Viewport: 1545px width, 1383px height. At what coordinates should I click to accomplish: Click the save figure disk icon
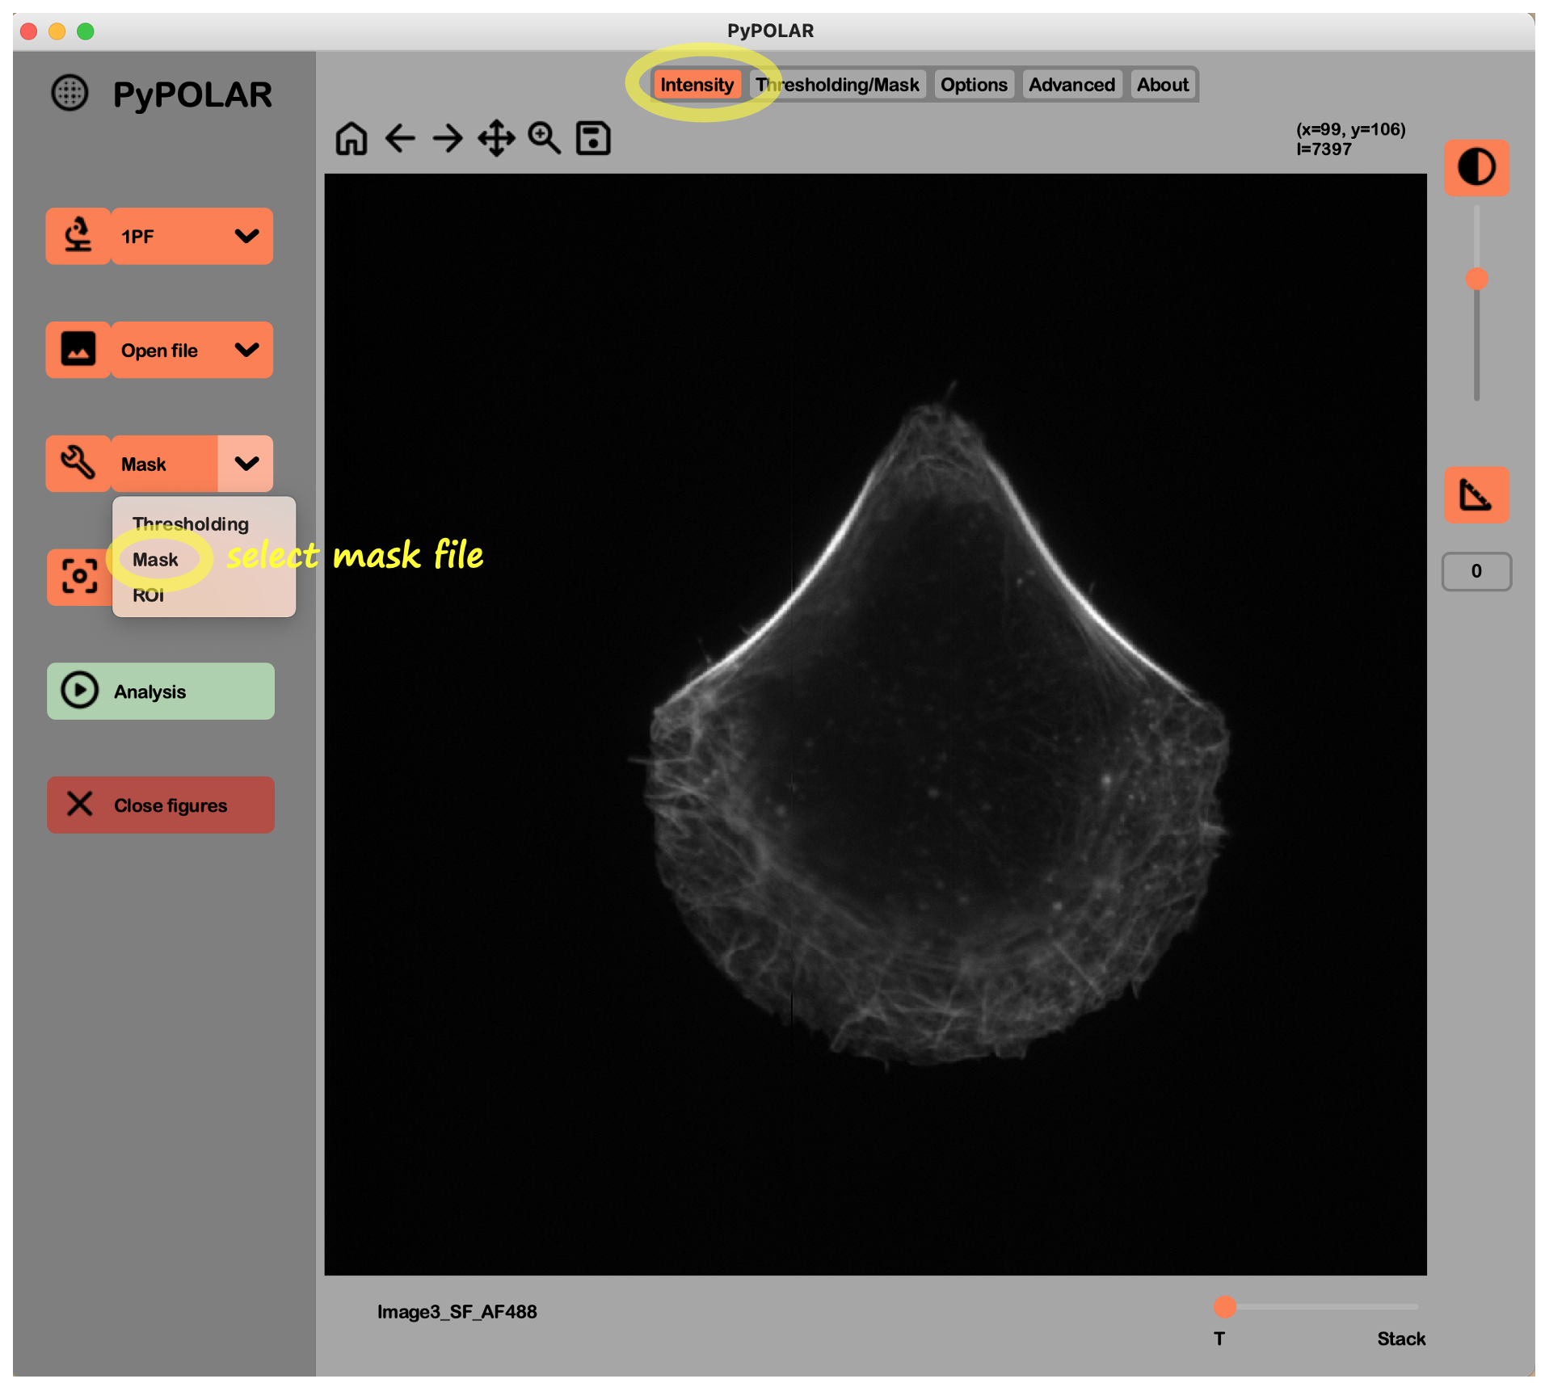click(593, 138)
